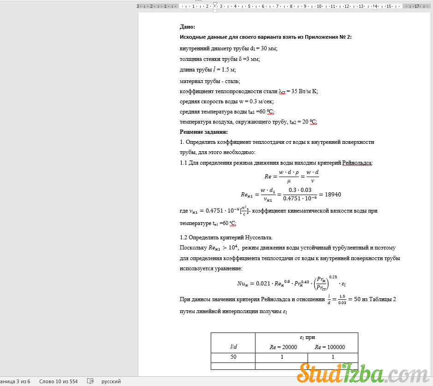Click 'для определения коэффициента теплоотдачи' line

click(x=290, y=258)
